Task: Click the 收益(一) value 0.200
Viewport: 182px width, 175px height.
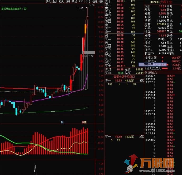Action: 162,53
